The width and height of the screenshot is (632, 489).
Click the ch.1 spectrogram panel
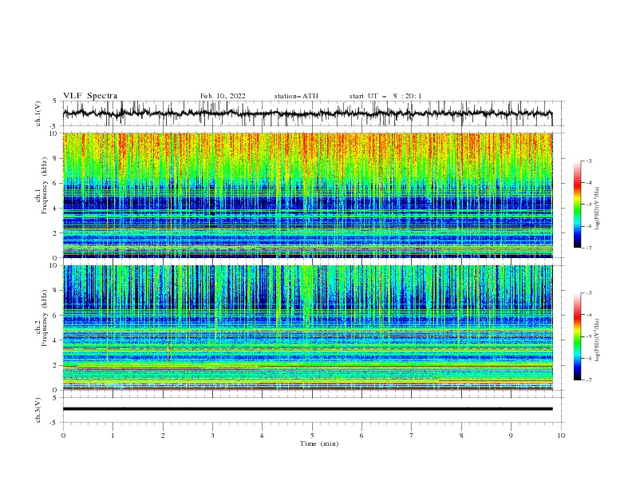tap(308, 195)
